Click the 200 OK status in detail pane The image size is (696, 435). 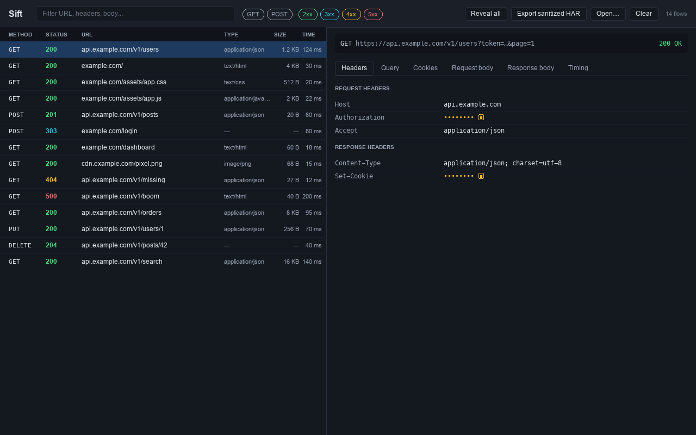(670, 43)
